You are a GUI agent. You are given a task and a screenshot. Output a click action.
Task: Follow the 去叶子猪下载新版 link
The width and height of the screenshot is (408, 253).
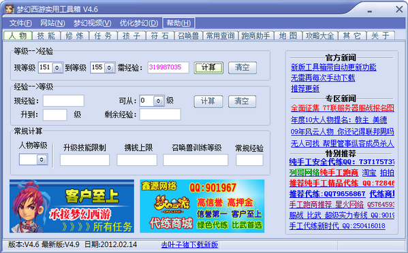(189, 244)
